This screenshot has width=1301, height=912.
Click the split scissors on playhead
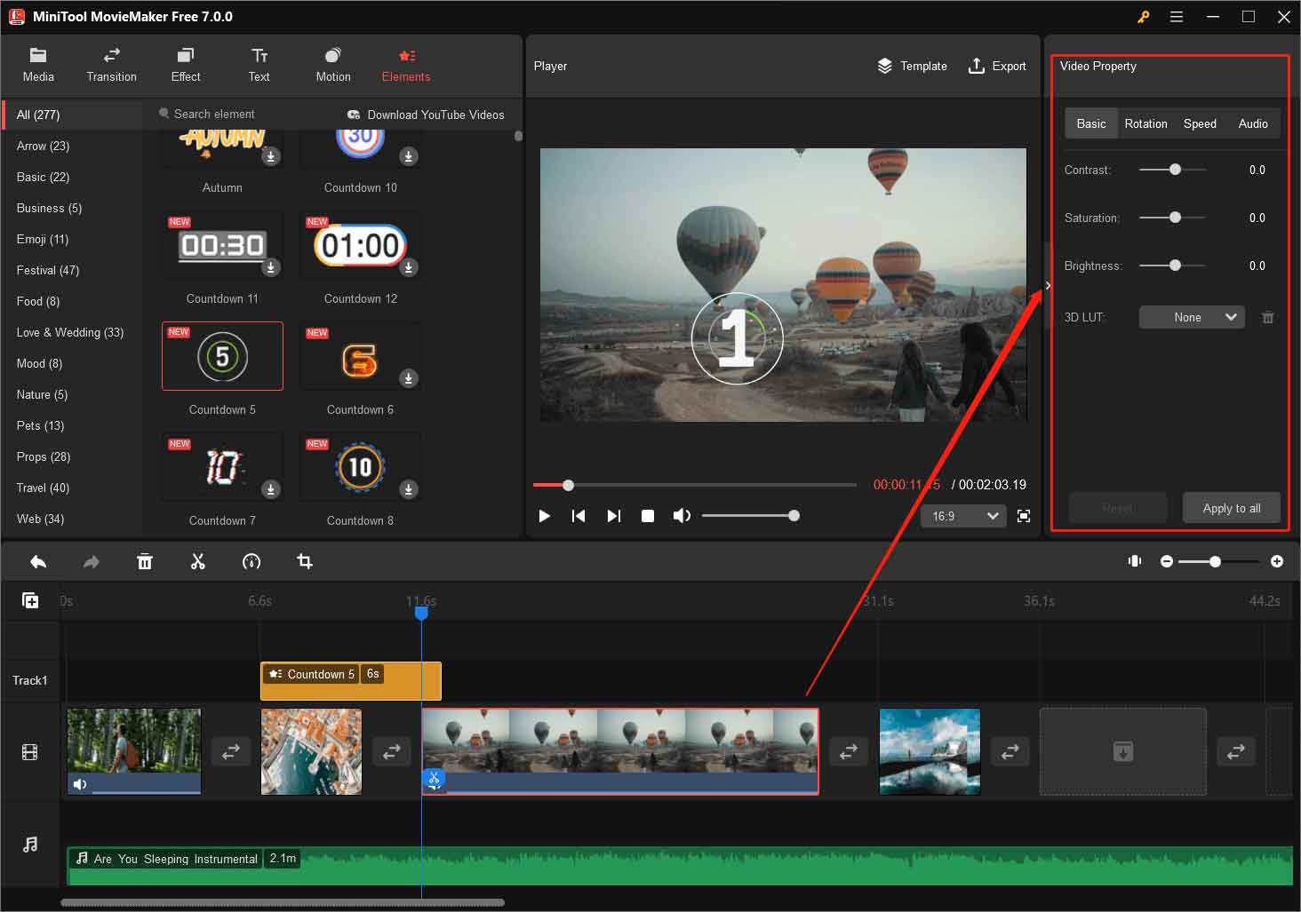434,780
